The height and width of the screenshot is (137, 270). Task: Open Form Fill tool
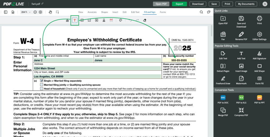tap(259, 80)
